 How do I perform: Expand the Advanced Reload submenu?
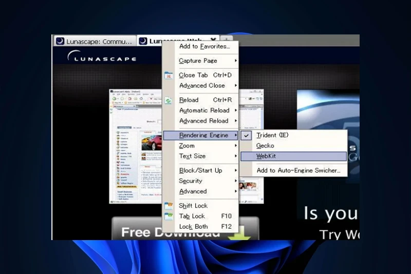click(201, 121)
